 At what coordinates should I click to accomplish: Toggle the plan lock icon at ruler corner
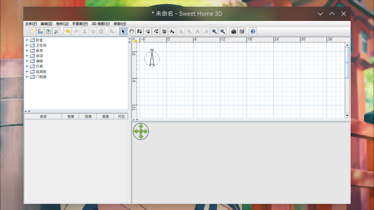tap(135, 40)
